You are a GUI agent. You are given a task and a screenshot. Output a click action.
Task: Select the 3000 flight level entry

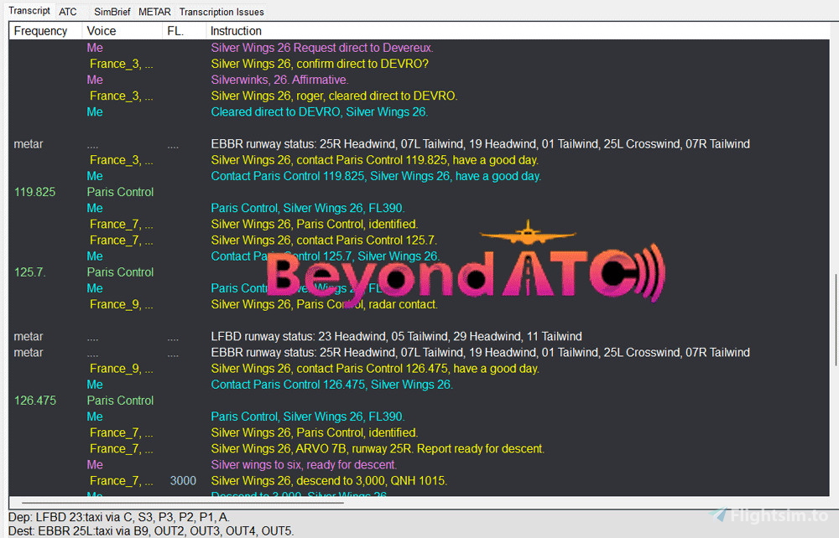pos(183,480)
